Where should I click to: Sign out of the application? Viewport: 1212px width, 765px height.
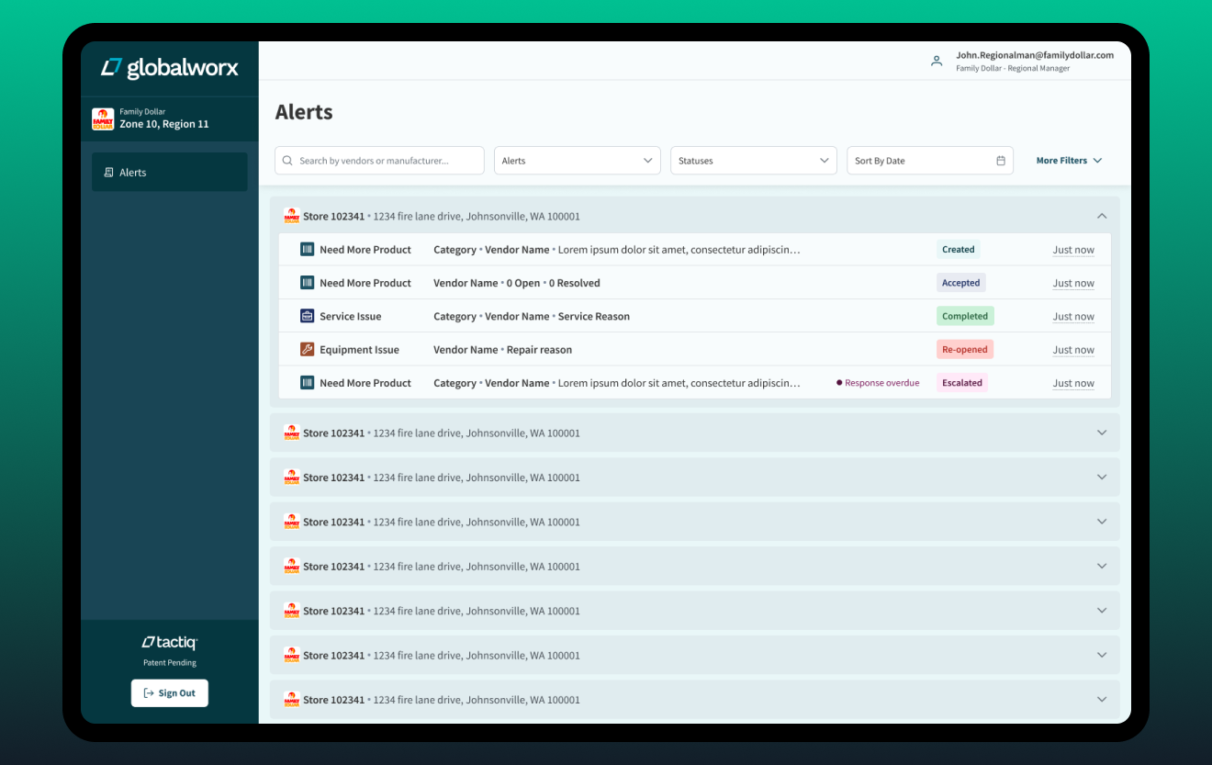170,693
